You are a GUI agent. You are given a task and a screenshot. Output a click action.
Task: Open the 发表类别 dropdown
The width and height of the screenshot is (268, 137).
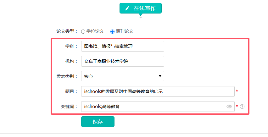point(123,76)
